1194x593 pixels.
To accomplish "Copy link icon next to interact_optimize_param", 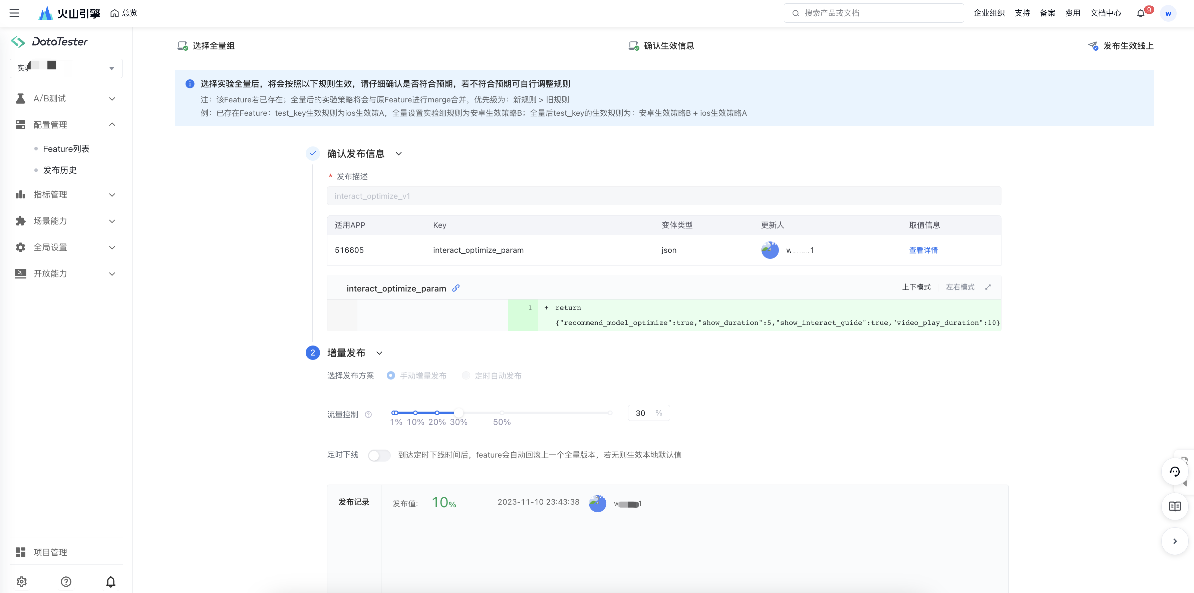I will pyautogui.click(x=456, y=288).
